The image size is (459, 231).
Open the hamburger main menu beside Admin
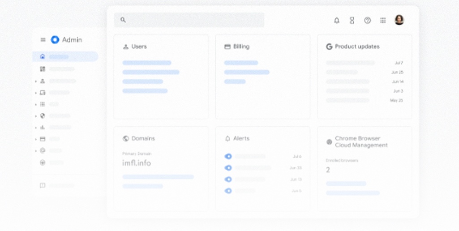(43, 40)
